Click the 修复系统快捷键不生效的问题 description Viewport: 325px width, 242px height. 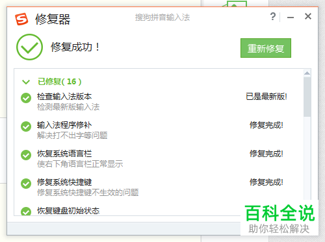click(x=88, y=193)
